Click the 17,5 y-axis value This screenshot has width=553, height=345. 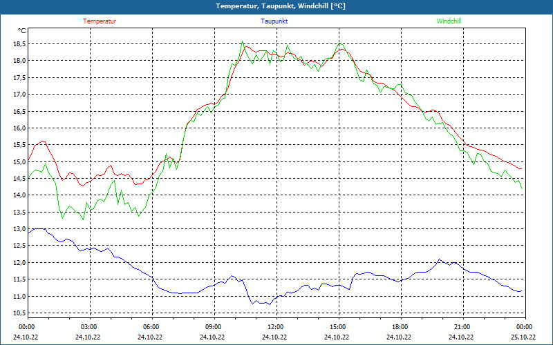point(20,77)
